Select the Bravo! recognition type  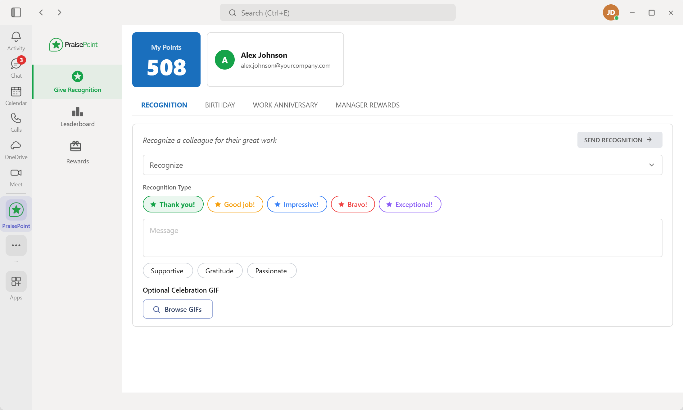point(353,204)
